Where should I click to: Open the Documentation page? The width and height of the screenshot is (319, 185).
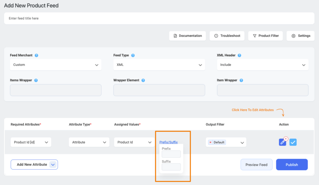187,36
